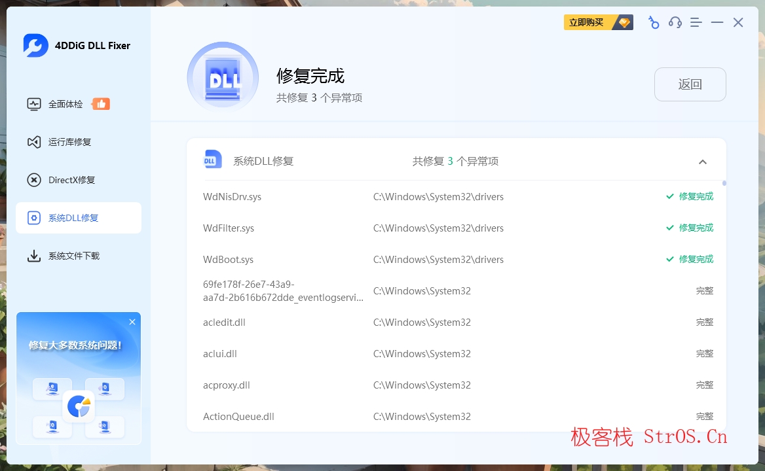
Task: Click the results list scrollbar thumb
Action: 724,183
